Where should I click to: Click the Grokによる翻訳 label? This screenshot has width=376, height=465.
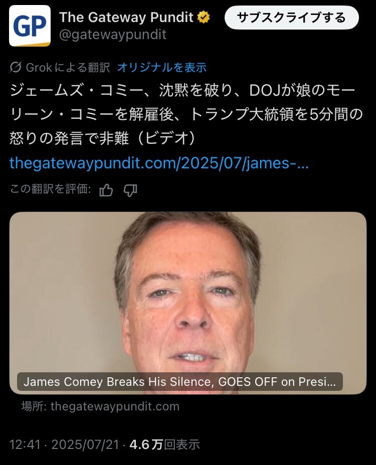pos(68,67)
